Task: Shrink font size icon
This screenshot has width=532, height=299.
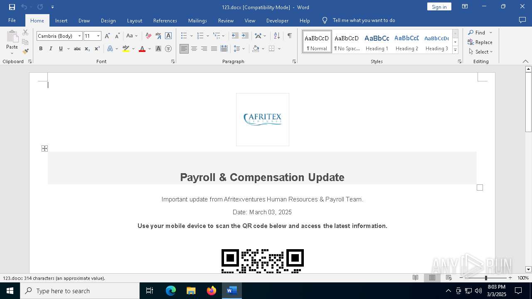Action: click(x=117, y=36)
